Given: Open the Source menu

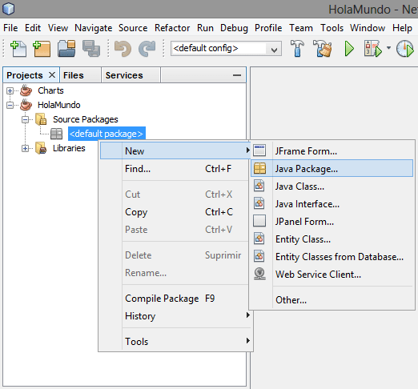Looking at the screenshot, I should coord(133,28).
